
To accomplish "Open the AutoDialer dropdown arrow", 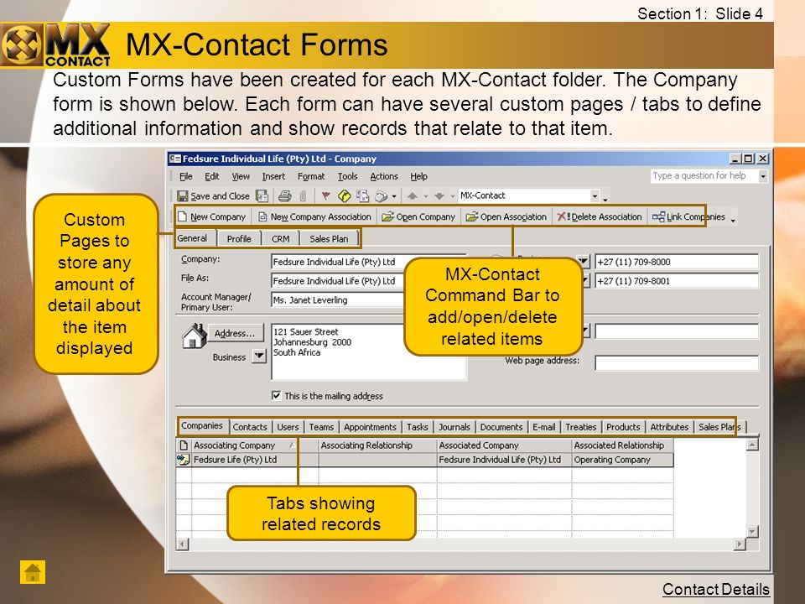I will pyautogui.click(x=394, y=196).
